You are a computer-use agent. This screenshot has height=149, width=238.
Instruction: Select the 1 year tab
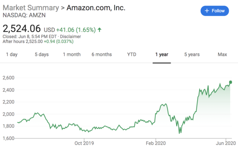coord(162,55)
